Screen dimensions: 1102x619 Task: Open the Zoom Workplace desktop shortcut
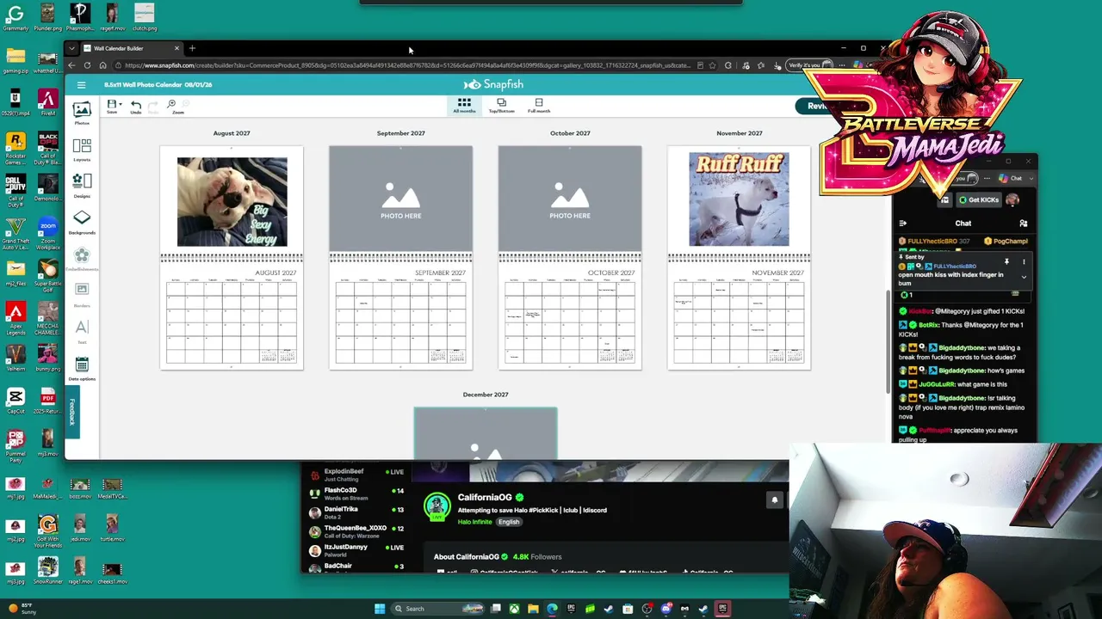(x=48, y=234)
